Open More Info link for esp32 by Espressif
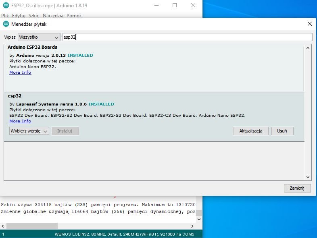 (x=20, y=121)
